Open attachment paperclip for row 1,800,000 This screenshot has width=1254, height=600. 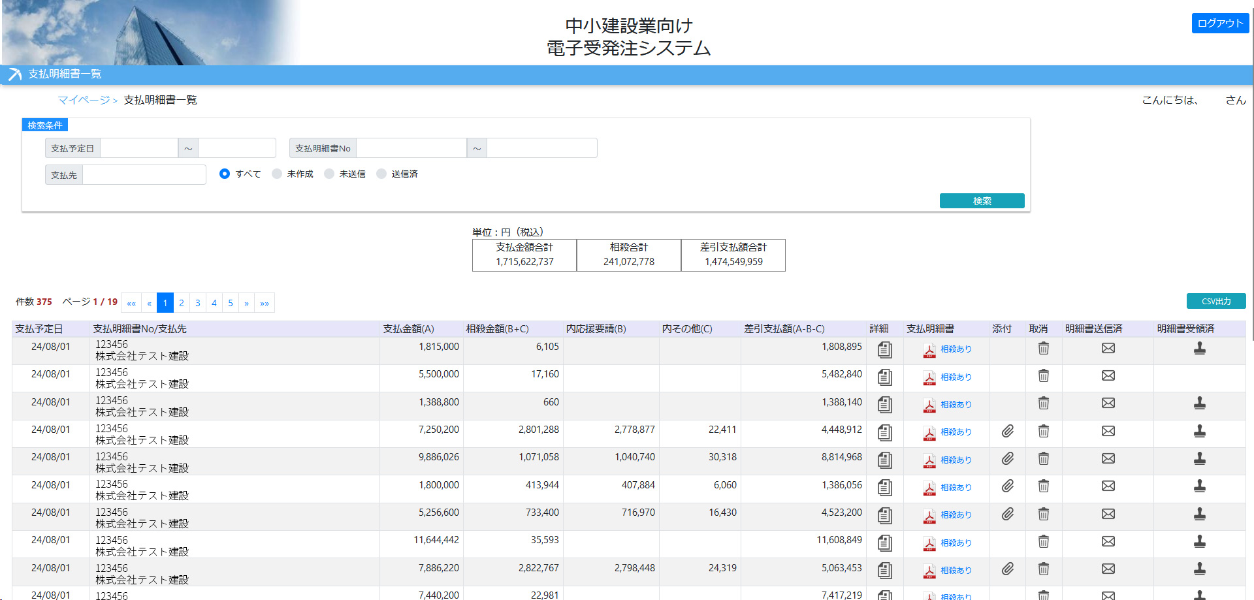[1008, 486]
